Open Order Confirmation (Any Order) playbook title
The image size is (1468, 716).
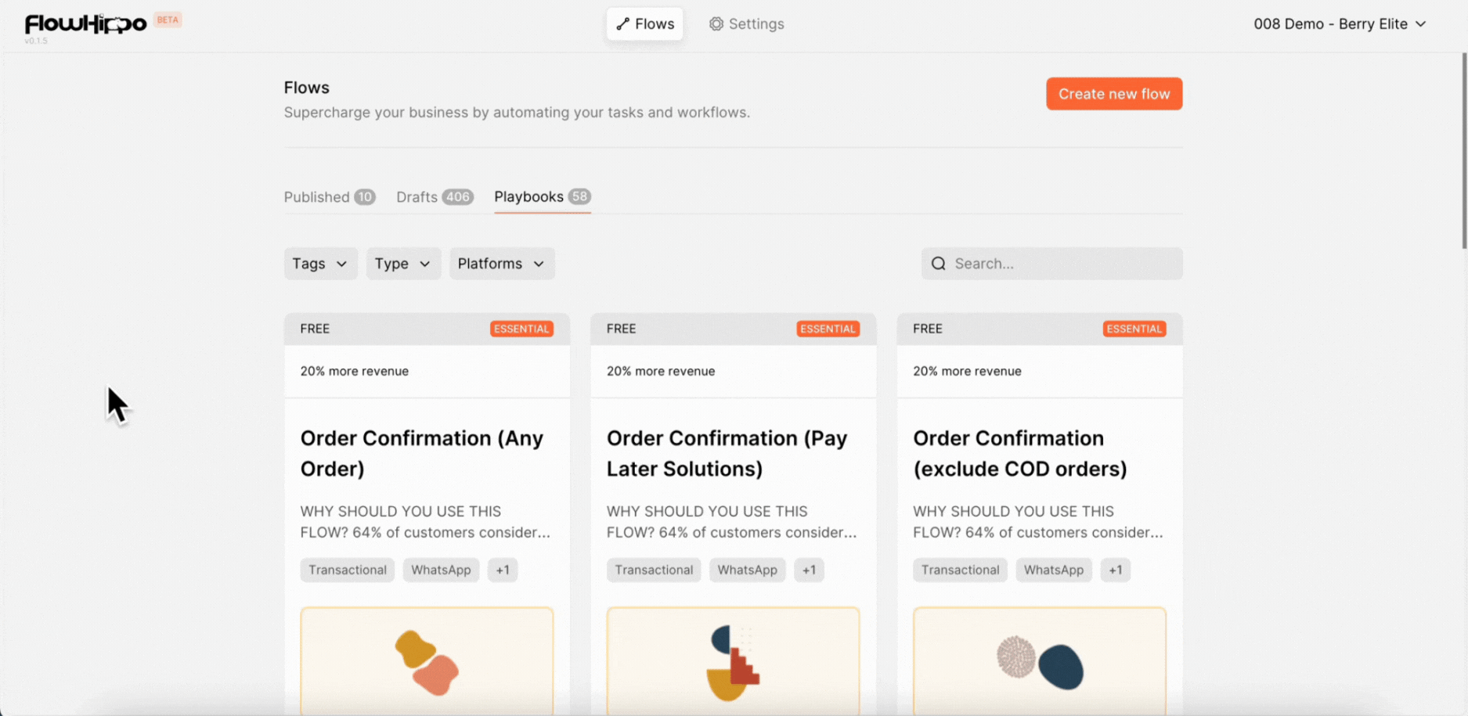pyautogui.click(x=422, y=453)
